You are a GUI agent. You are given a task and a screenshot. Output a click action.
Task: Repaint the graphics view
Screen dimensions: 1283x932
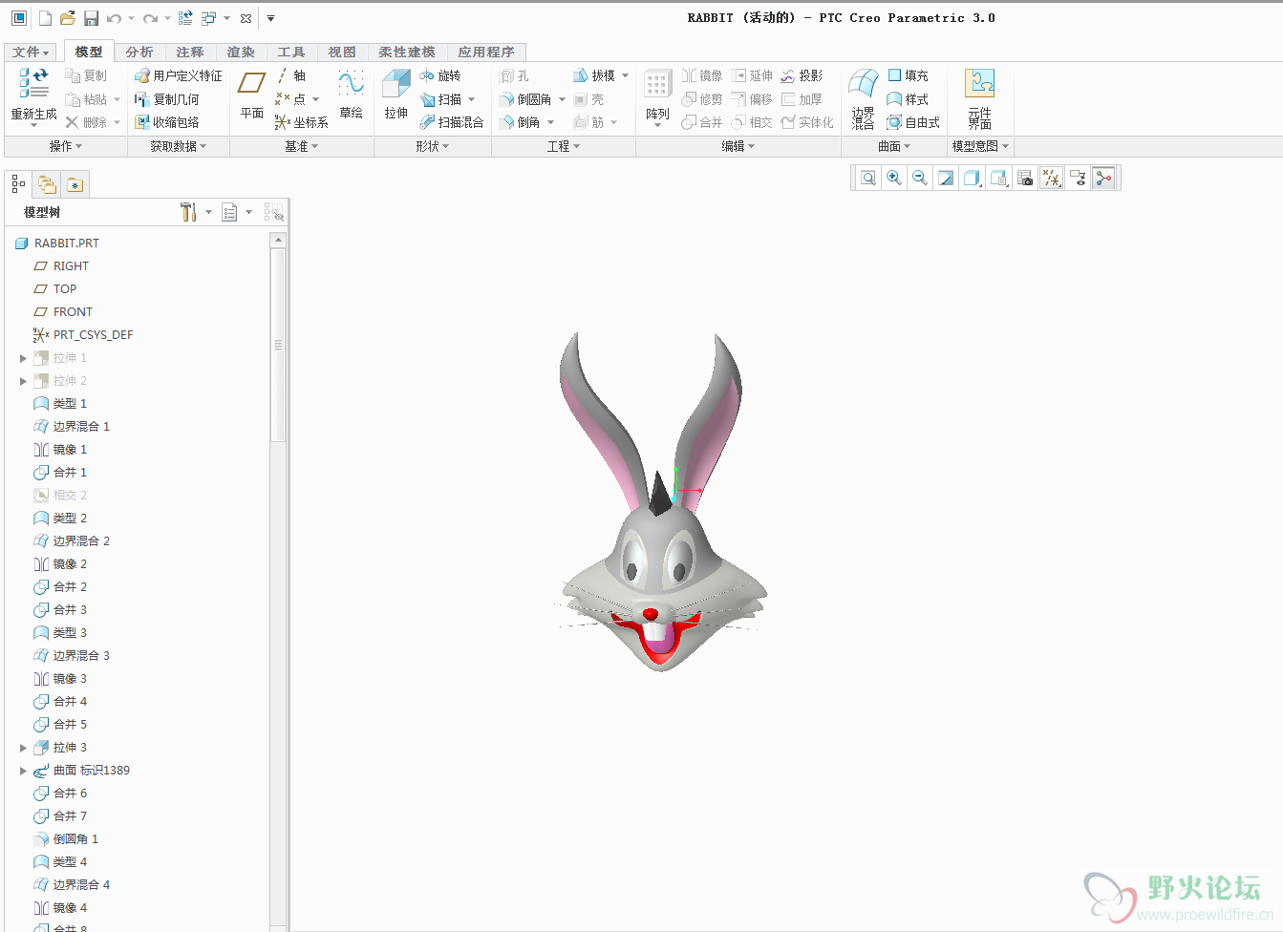tap(946, 178)
